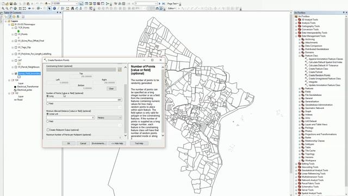The height and width of the screenshot is (196, 348).
Task: Switch TOC to List By Source
Action: [10, 17]
